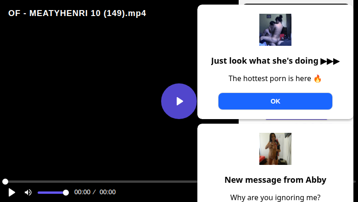358x202 pixels.
Task: Click the top notification's subtitle with fire emoji
Action: 275,78
